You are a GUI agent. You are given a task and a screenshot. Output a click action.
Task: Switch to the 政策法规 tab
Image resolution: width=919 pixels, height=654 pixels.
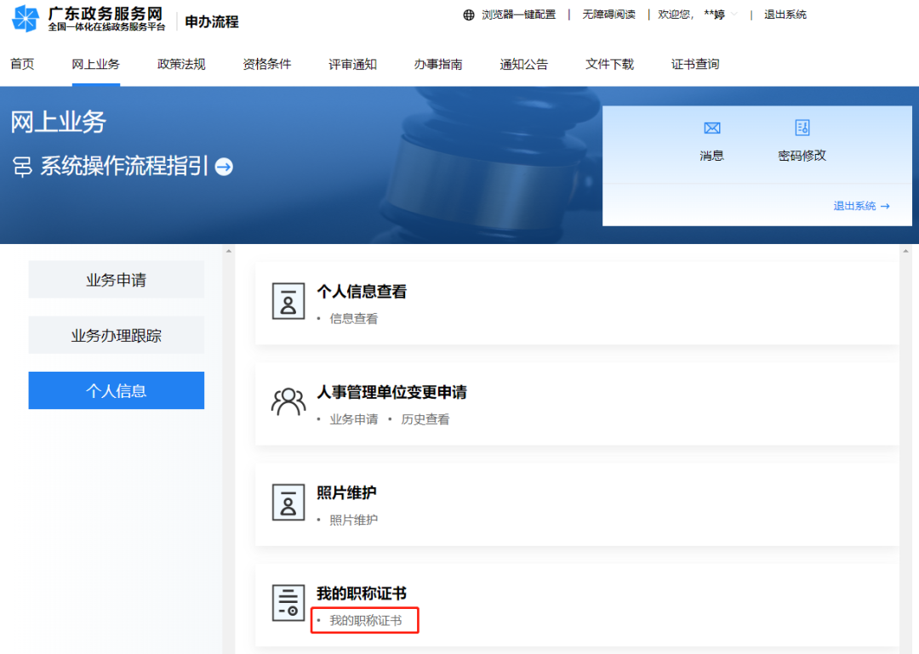181,64
